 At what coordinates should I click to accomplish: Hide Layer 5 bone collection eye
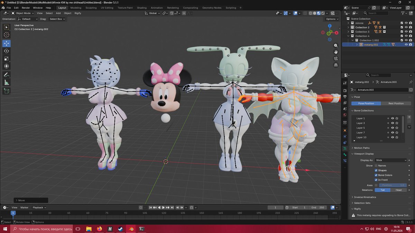click(x=393, y=128)
